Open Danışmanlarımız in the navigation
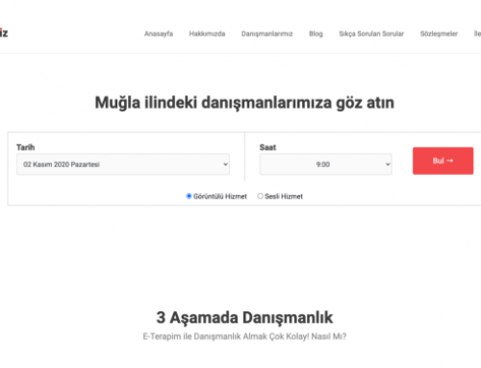Screen dimensions: 481x368 pyautogui.click(x=266, y=34)
